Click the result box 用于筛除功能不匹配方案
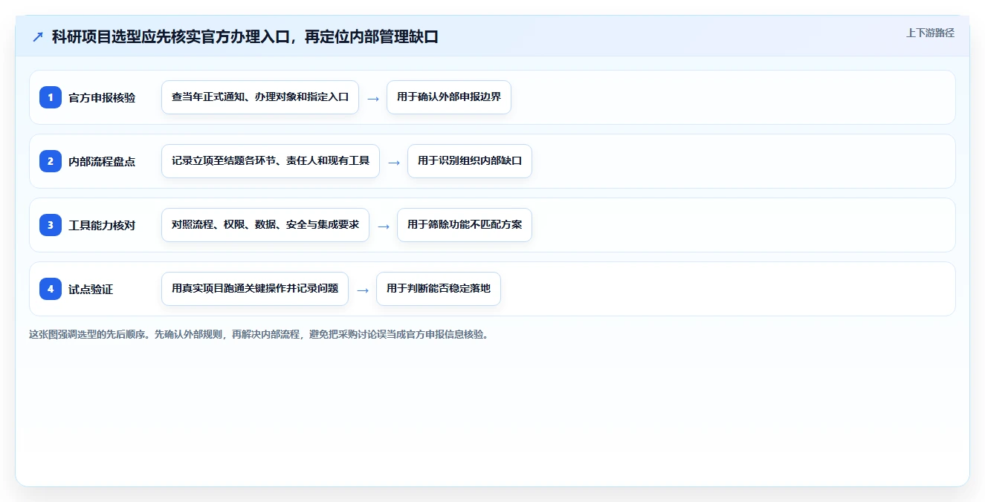Viewport: 985px width, 502px height. coord(465,225)
